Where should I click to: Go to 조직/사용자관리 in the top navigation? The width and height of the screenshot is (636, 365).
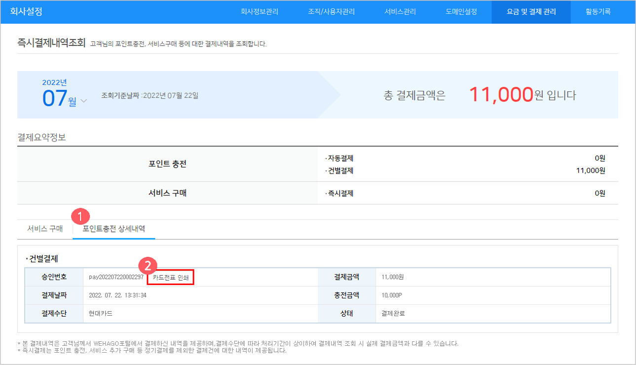point(331,12)
